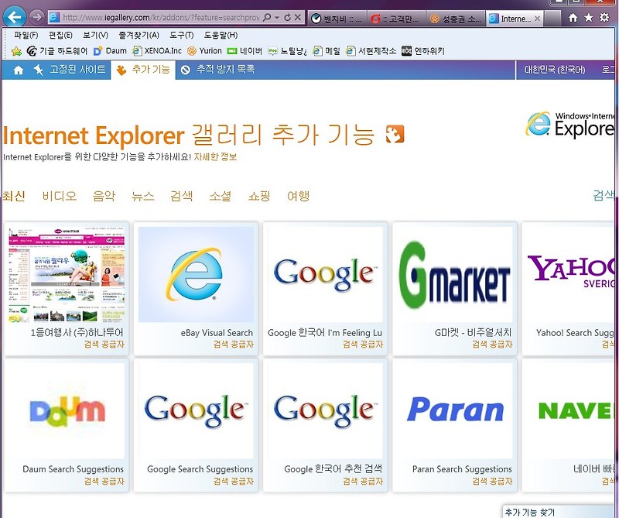Select the 소셜 category
This screenshot has height=518, width=619.
point(220,196)
